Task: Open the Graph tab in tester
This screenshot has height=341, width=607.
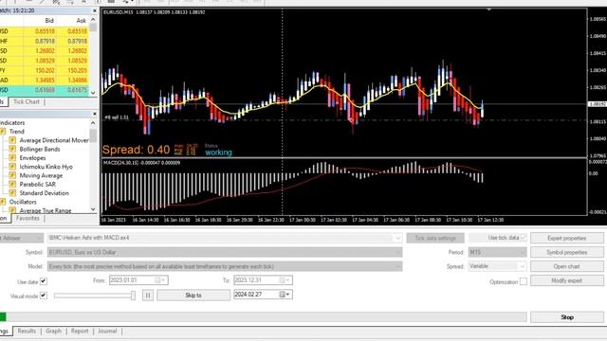Action: pos(53,331)
